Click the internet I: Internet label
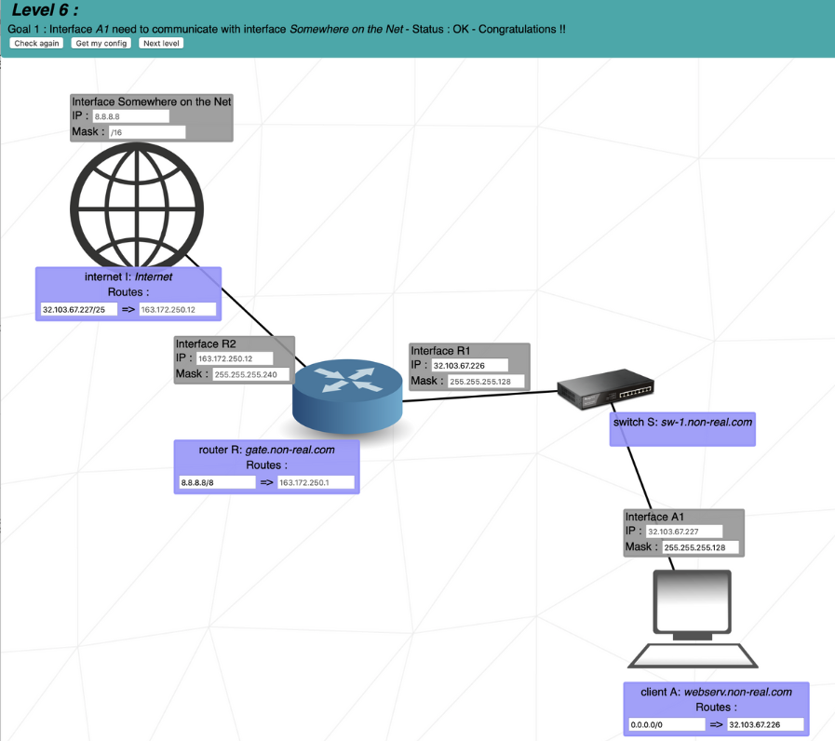The width and height of the screenshot is (835, 741). pos(128,276)
